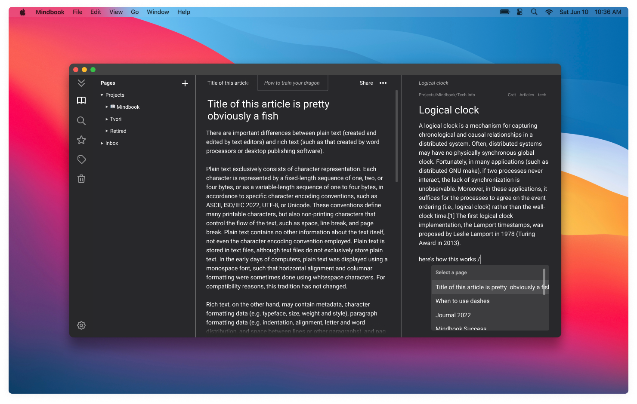Image resolution: width=637 pixels, height=404 pixels.
Task: Expand the Tvori tree node
Action: 107,119
